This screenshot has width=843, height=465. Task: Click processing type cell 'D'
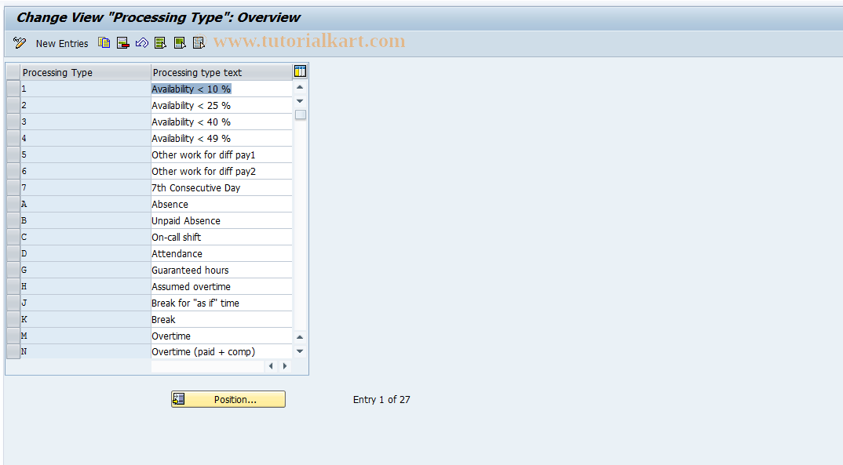click(x=86, y=253)
